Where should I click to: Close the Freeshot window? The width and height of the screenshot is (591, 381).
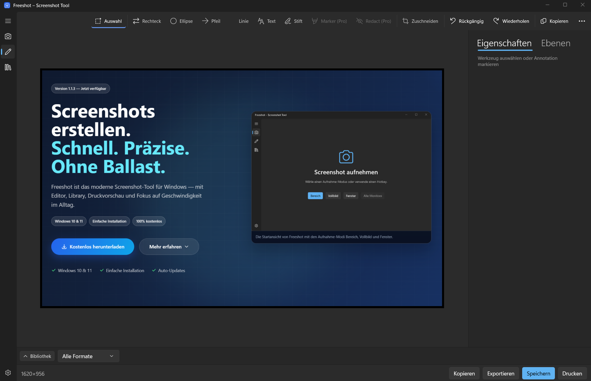[x=582, y=5]
